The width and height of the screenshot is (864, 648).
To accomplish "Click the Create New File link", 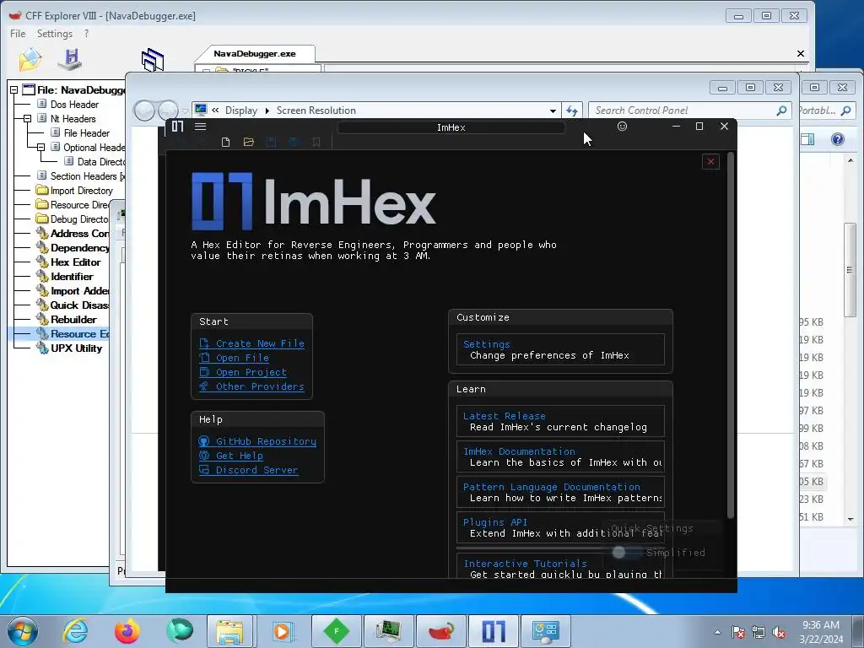I will coord(251,343).
